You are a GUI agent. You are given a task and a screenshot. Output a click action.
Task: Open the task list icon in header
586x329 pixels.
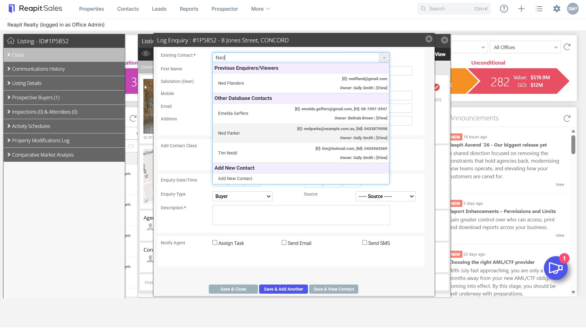pyautogui.click(x=539, y=9)
